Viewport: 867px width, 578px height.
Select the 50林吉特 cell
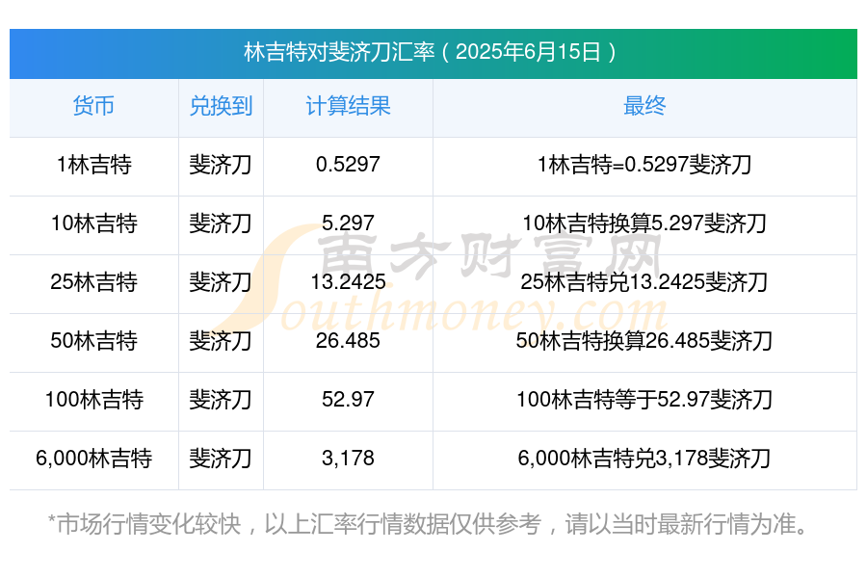tap(94, 341)
